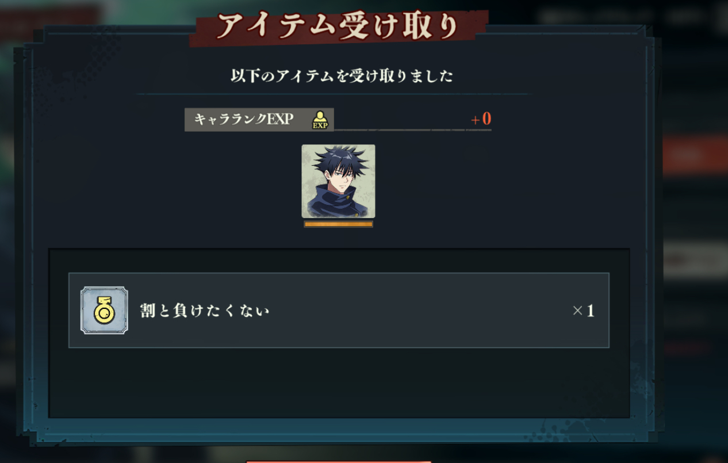Screen dimensions: 728x463
Task: Click the red +0 EXP value
Action: pyautogui.click(x=481, y=119)
